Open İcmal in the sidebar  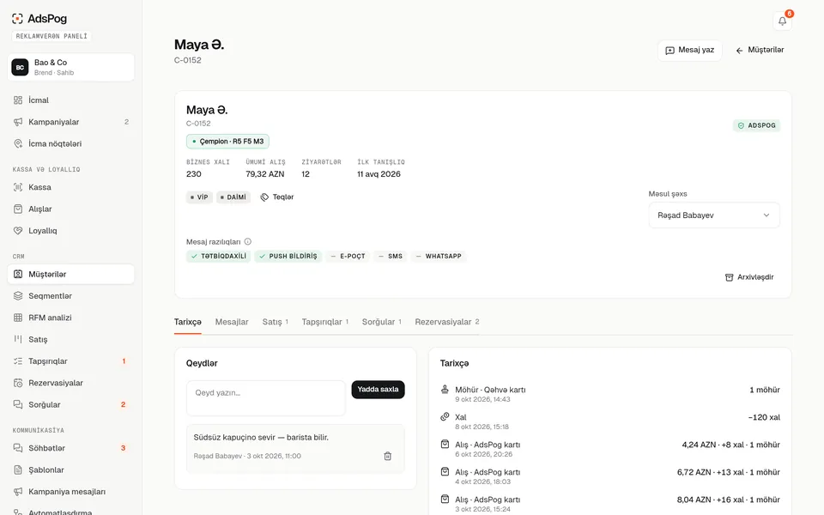(71, 100)
